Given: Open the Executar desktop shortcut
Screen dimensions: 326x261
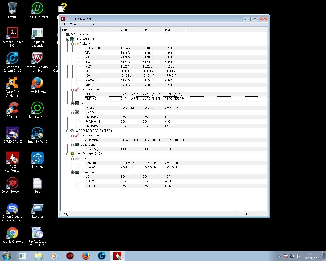Looking at the screenshot, I should (x=37, y=210).
